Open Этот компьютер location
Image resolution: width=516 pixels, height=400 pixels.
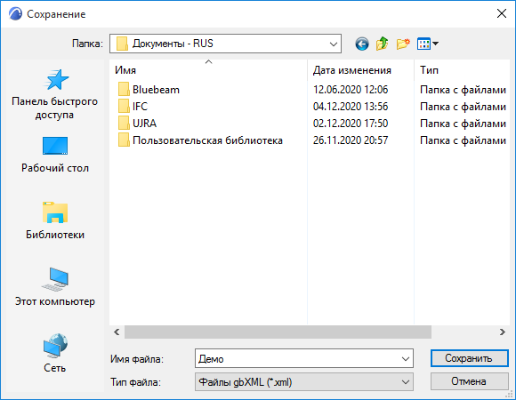tap(55, 287)
